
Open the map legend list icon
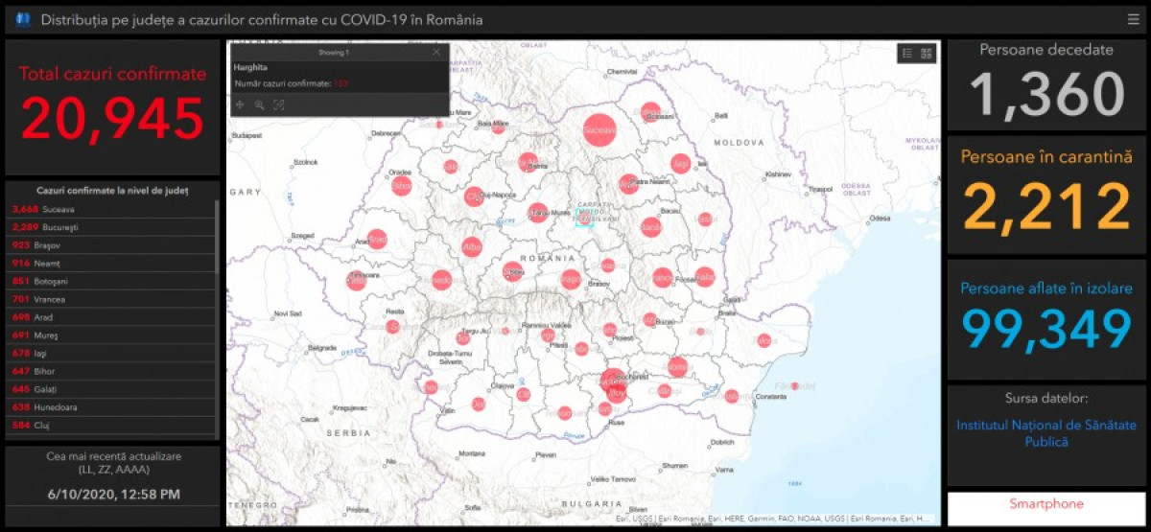[907, 54]
